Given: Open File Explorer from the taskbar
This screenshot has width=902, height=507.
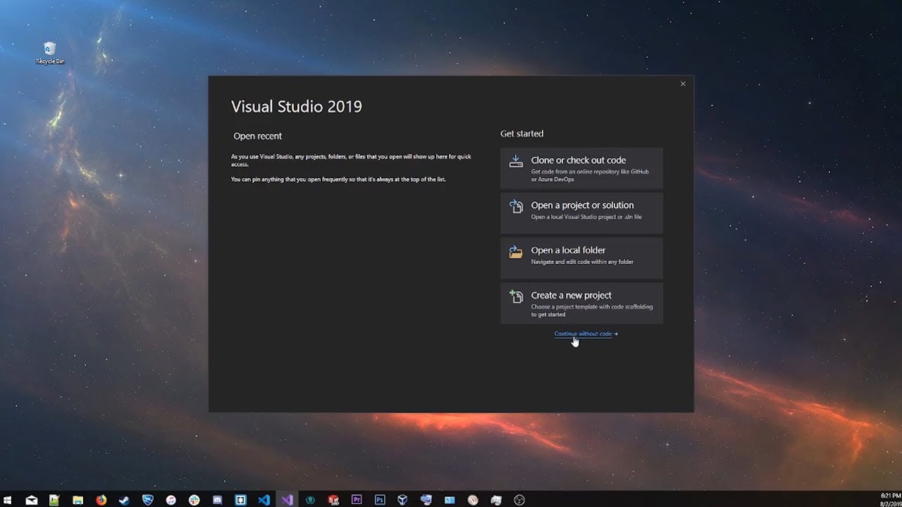Looking at the screenshot, I should tap(78, 500).
